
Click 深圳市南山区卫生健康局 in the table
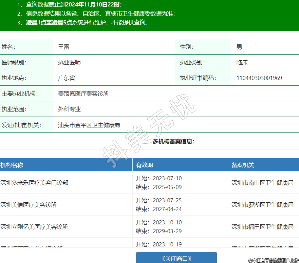262,183
